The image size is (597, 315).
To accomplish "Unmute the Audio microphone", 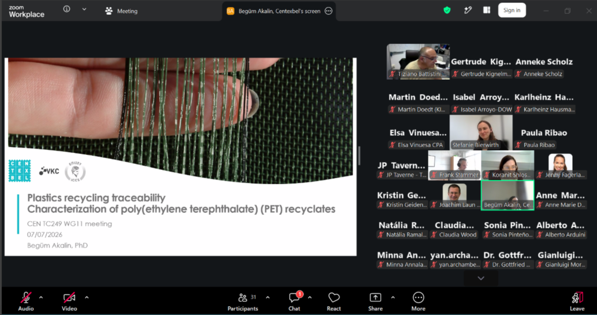I will (x=26, y=301).
